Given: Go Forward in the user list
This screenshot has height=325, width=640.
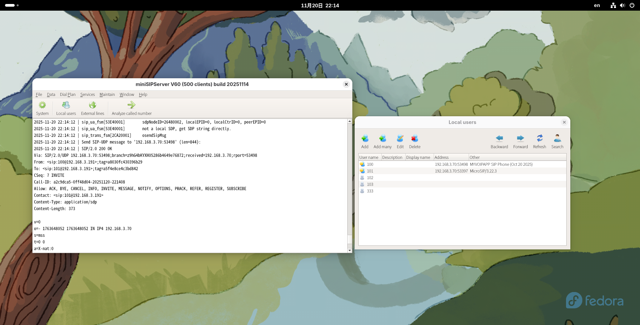Looking at the screenshot, I should [520, 142].
